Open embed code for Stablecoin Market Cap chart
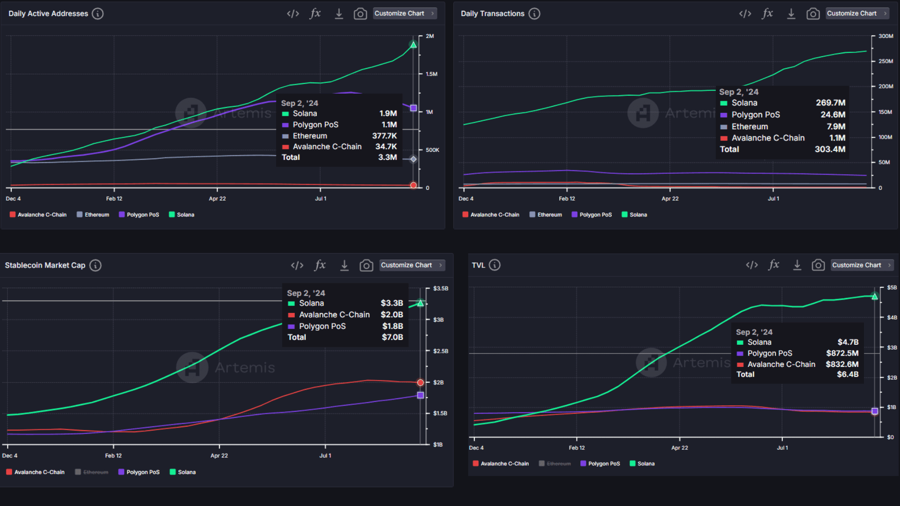 point(297,266)
